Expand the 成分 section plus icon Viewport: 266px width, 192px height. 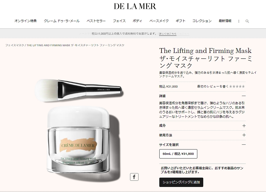click(x=244, y=126)
